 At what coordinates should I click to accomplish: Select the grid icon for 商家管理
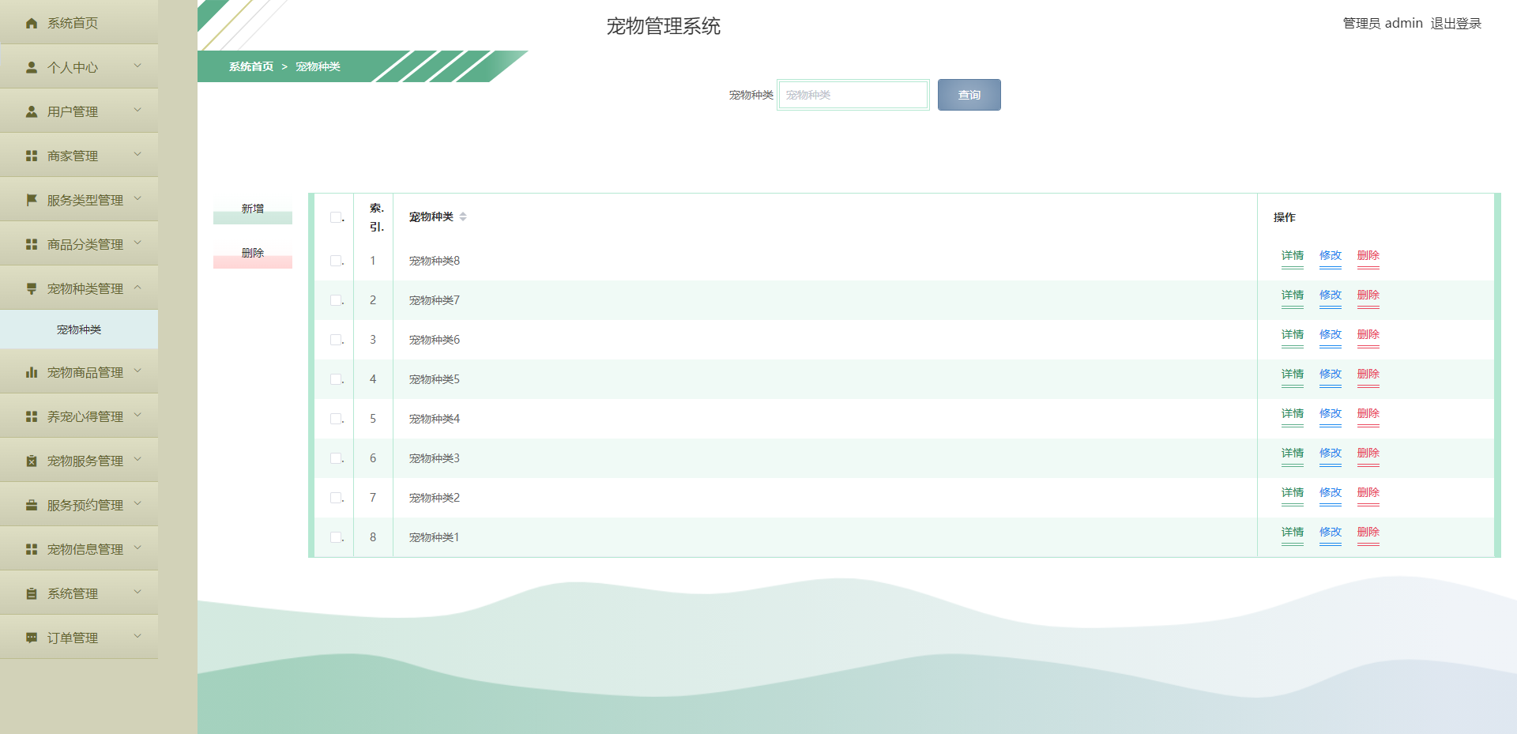click(31, 155)
